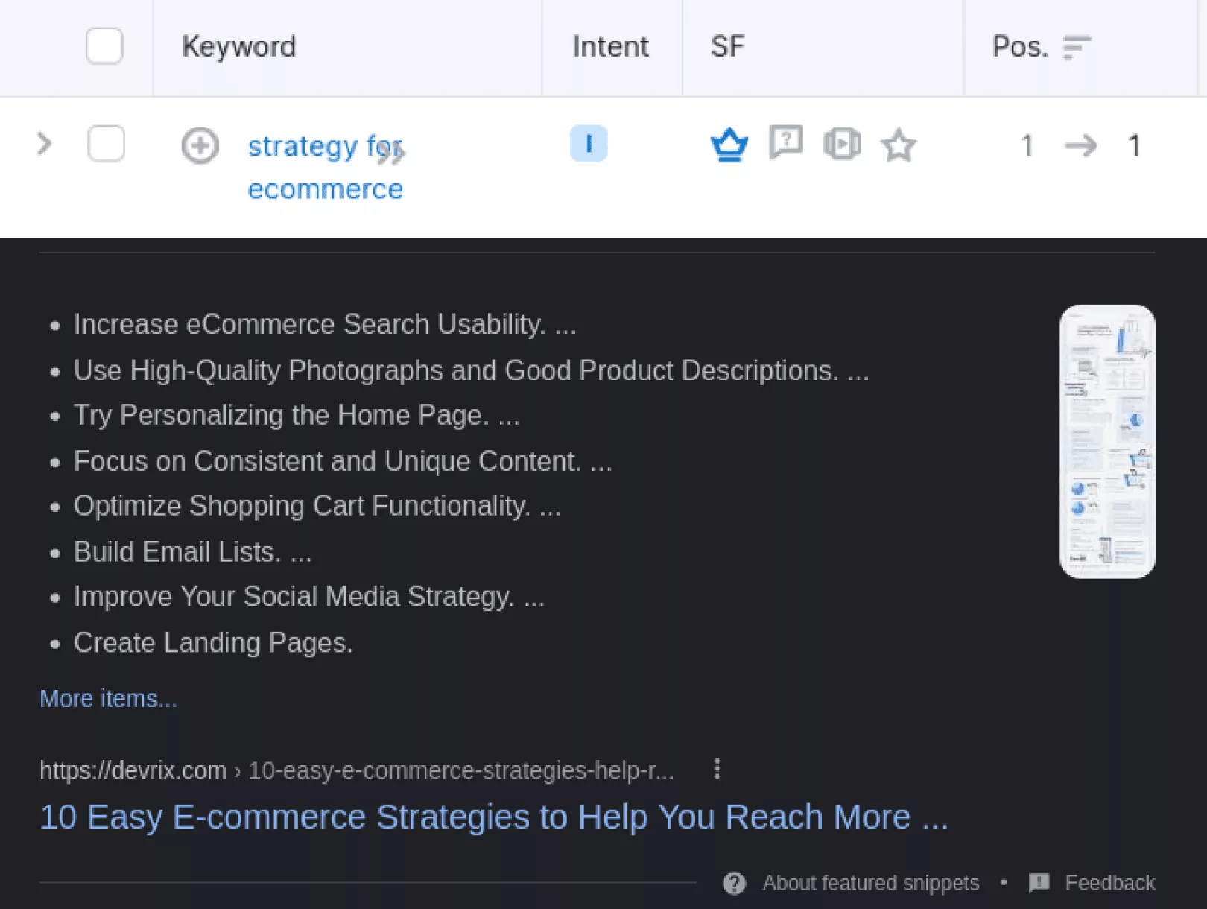Viewport: 1207px width, 909px height.
Task: Click the video carousel SERP feature icon
Action: [x=842, y=144]
